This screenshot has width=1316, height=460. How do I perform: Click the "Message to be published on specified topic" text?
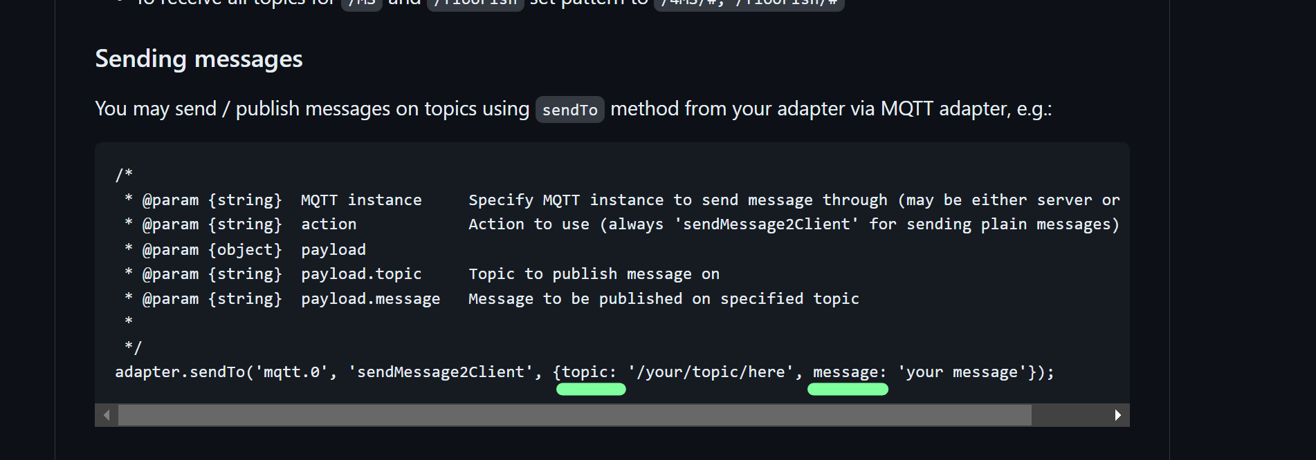click(664, 299)
